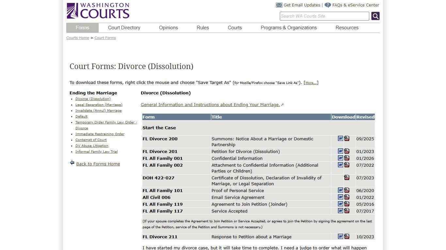
Task: Click the Word icon for FL All Family 001
Action: 340,158
